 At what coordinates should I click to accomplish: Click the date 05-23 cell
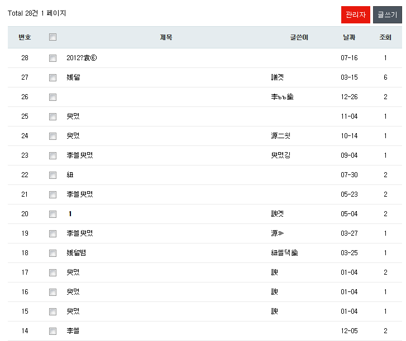click(x=349, y=194)
